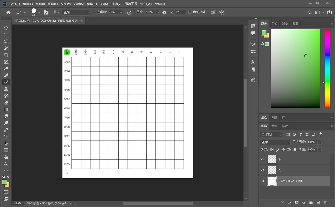Change the screen mode

coord(6,199)
